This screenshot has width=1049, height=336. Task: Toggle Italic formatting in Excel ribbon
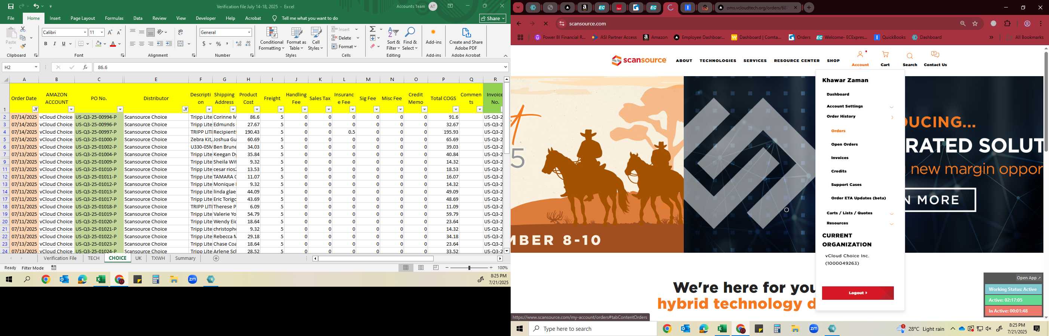coord(55,44)
